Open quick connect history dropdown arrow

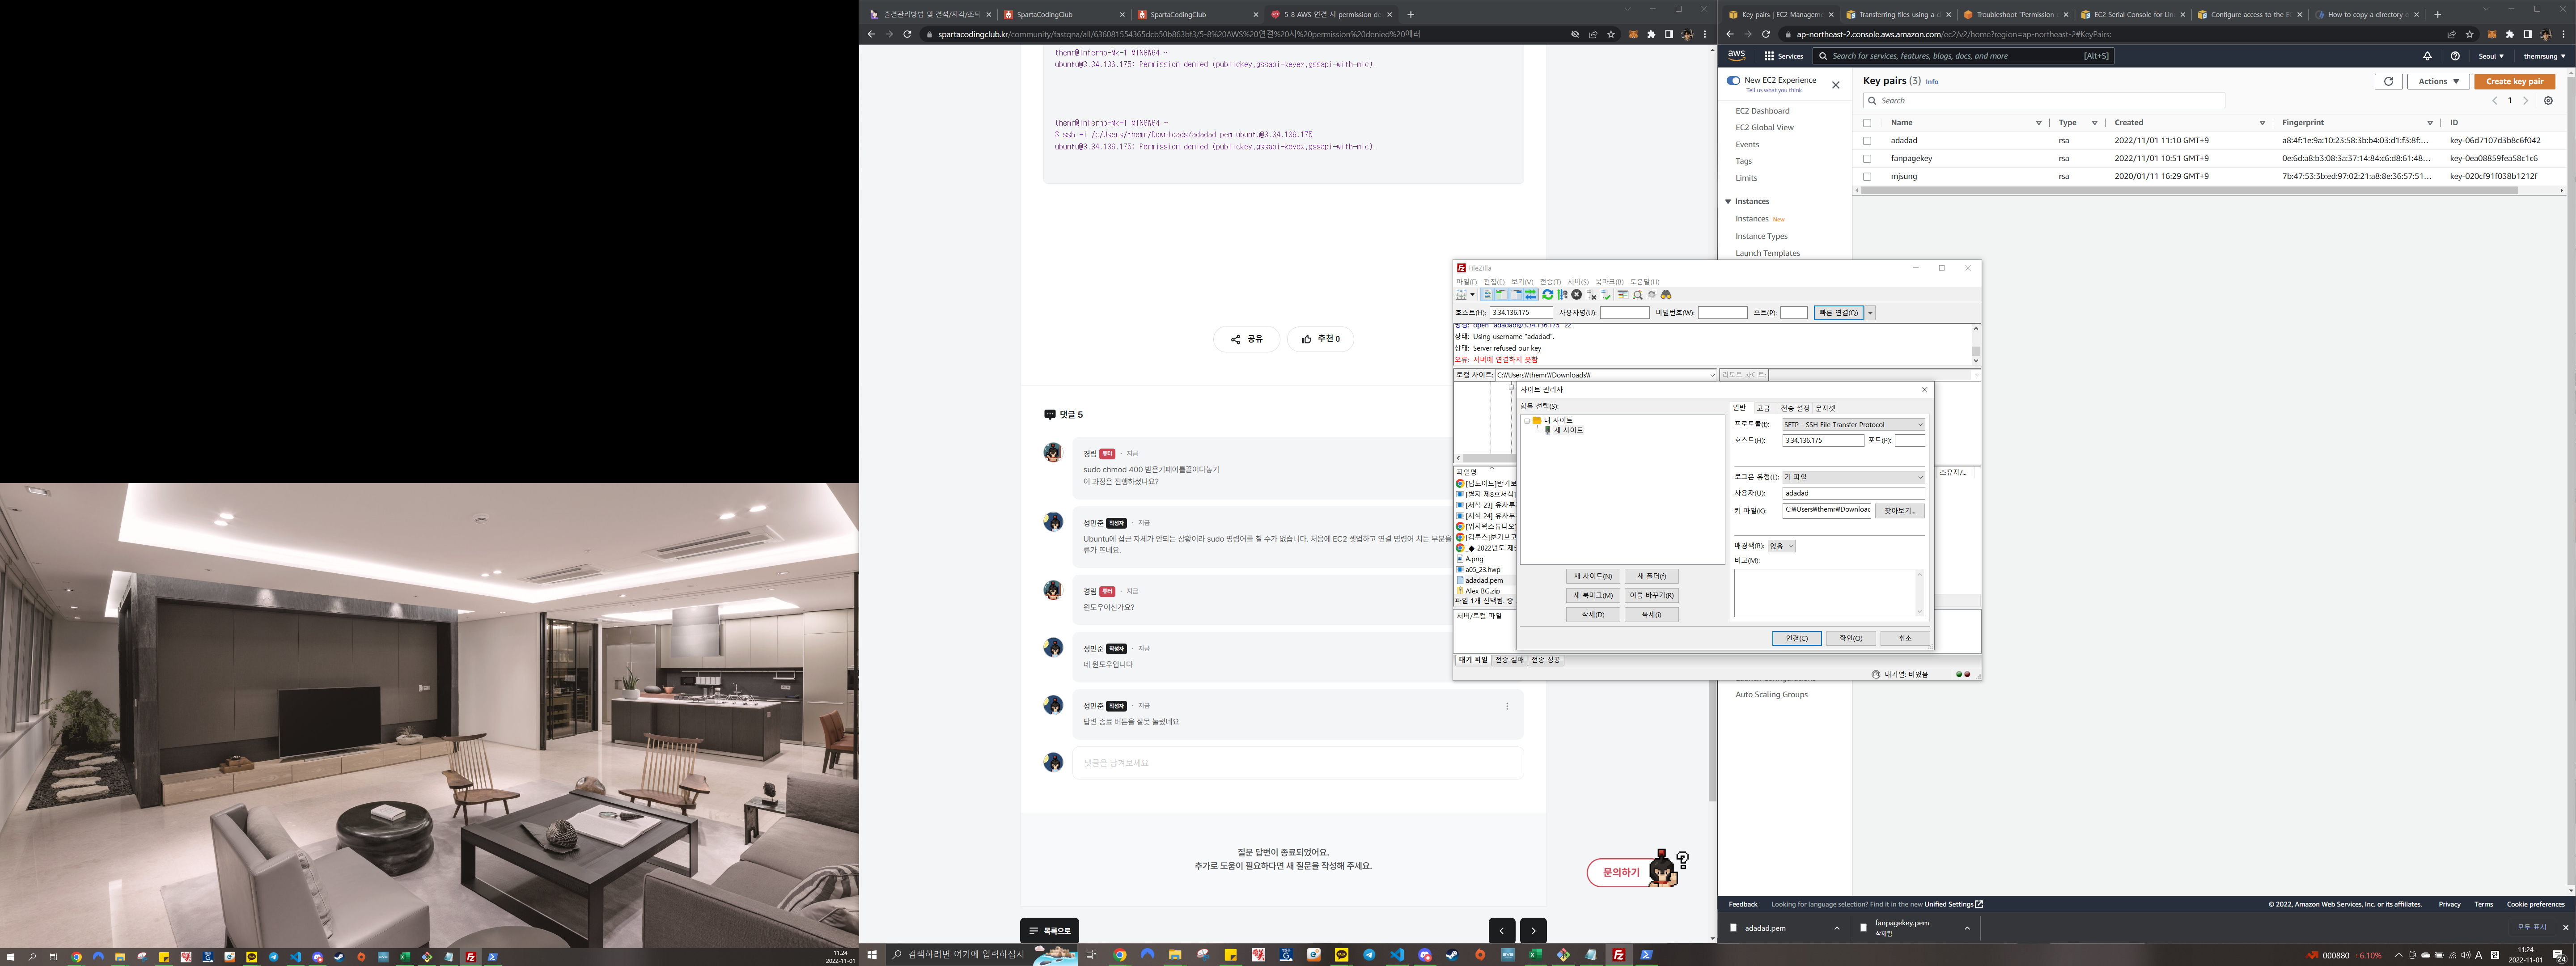point(1870,313)
